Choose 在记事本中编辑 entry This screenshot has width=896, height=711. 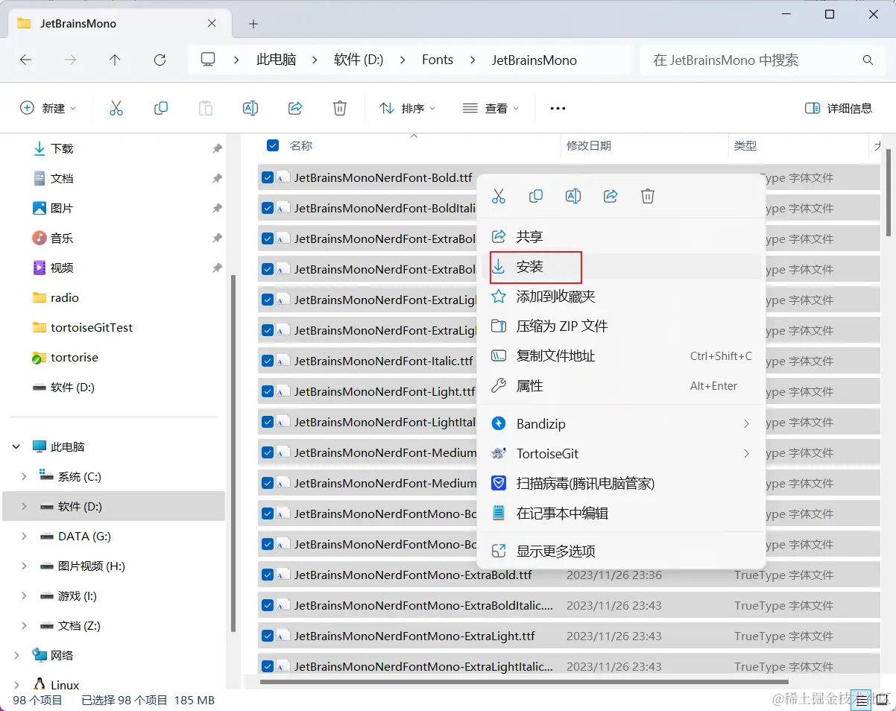[x=620, y=513]
